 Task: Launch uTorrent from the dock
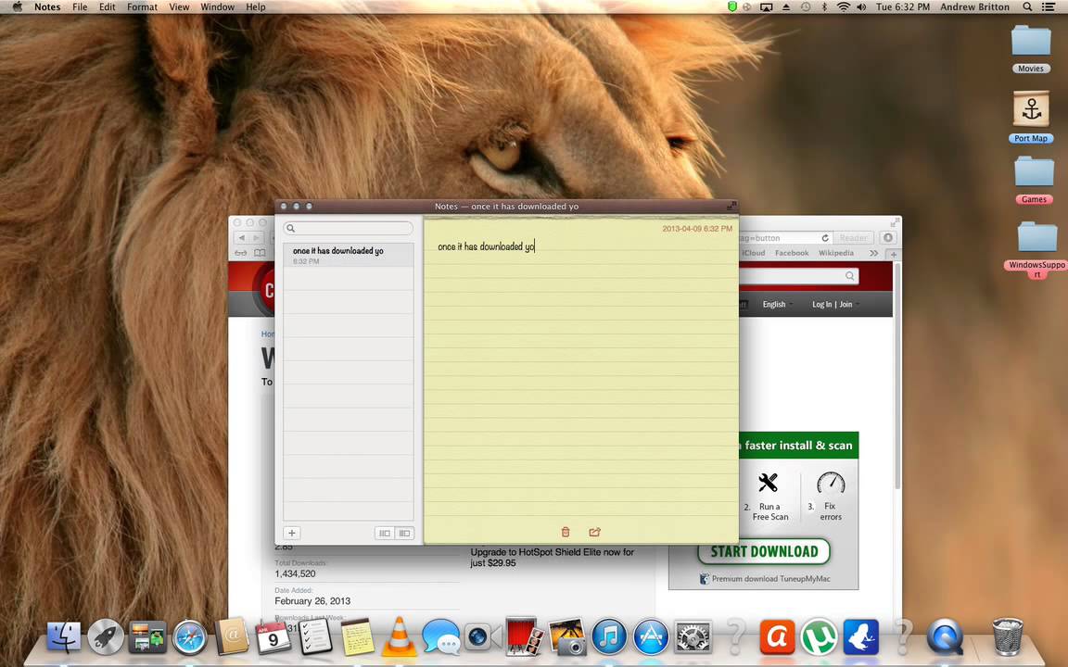pyautogui.click(x=819, y=637)
